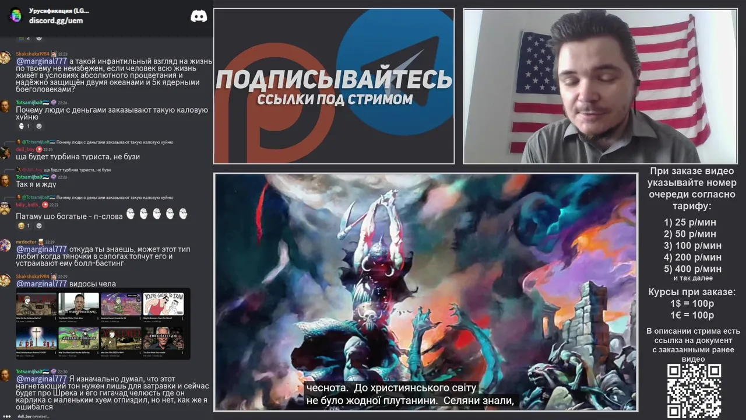This screenshot has width=746, height=420.
Task: Add reaction next to the laughing emoji reaction
Action: (x=39, y=226)
